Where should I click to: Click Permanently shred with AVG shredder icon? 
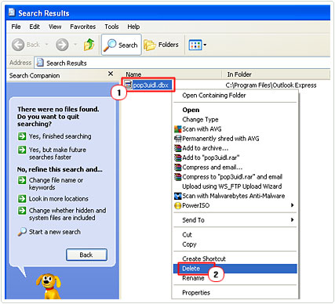click(178, 139)
